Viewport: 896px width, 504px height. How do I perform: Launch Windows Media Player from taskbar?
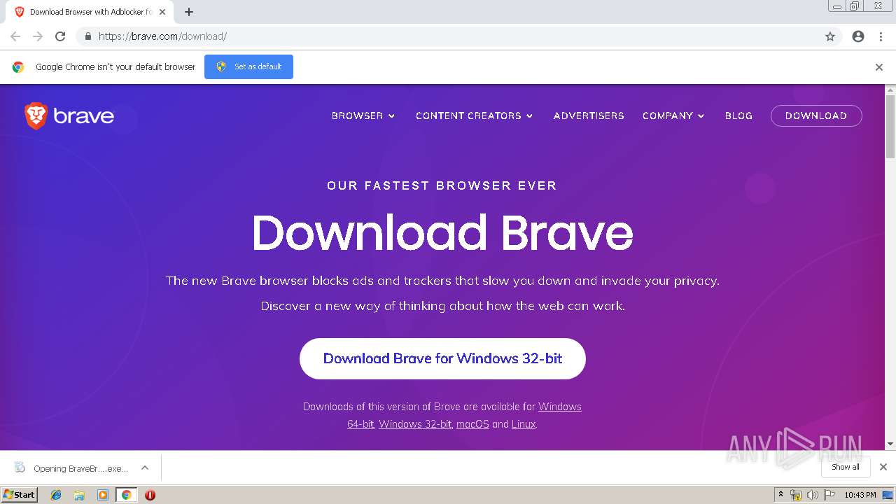[103, 495]
